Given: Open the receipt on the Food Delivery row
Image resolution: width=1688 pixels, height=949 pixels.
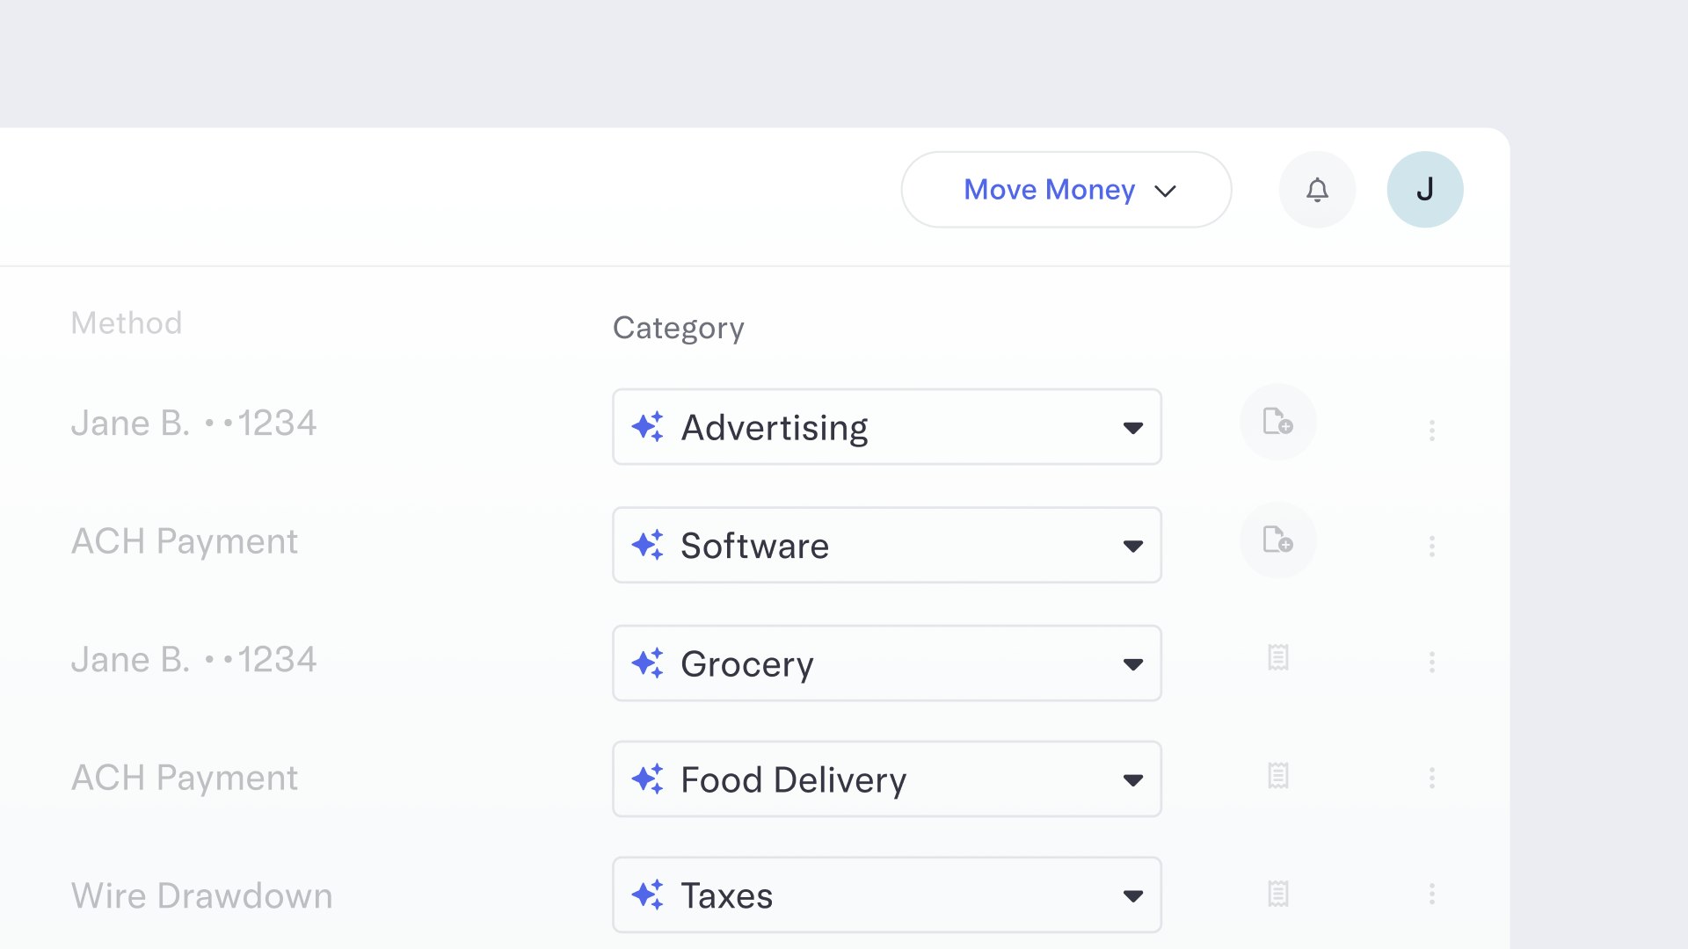Looking at the screenshot, I should point(1277,776).
